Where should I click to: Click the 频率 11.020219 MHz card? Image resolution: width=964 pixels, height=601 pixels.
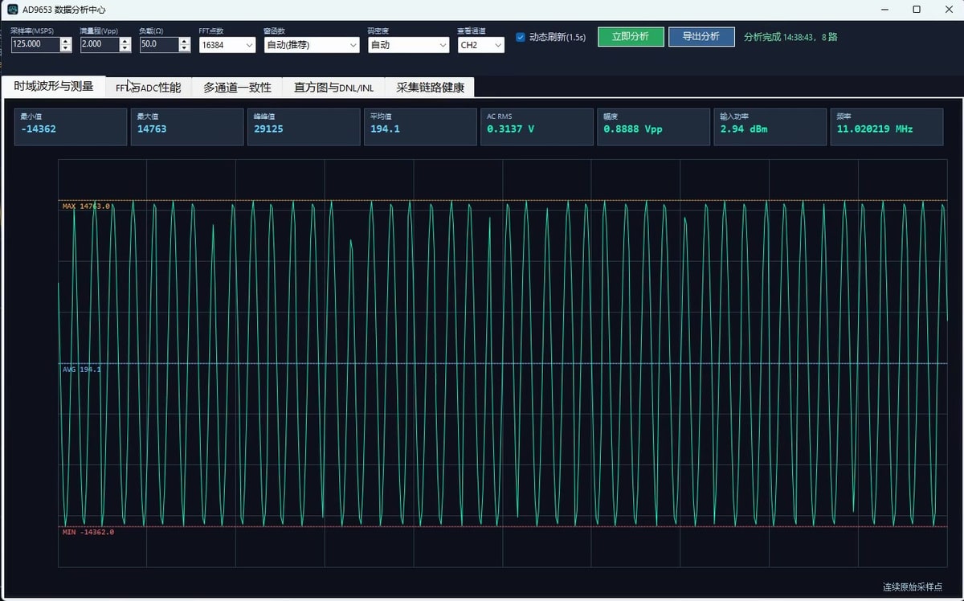pos(886,127)
